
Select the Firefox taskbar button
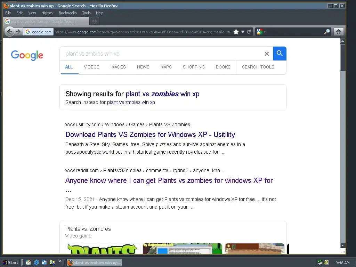tap(94, 263)
